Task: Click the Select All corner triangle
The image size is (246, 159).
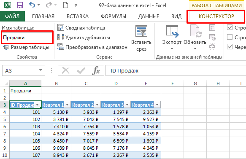Action: (x=6, y=84)
